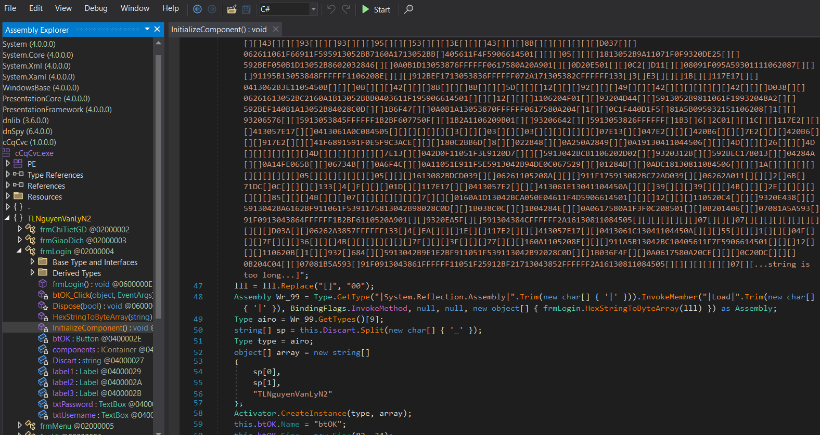Image resolution: width=820 pixels, height=435 pixels.
Task: Click the PE node icon
Action: (x=18, y=163)
